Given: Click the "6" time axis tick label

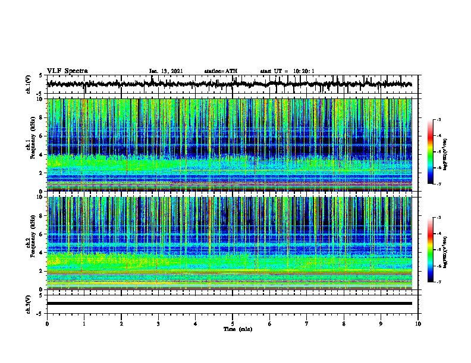Looking at the screenshot, I should pyautogui.click(x=270, y=324).
